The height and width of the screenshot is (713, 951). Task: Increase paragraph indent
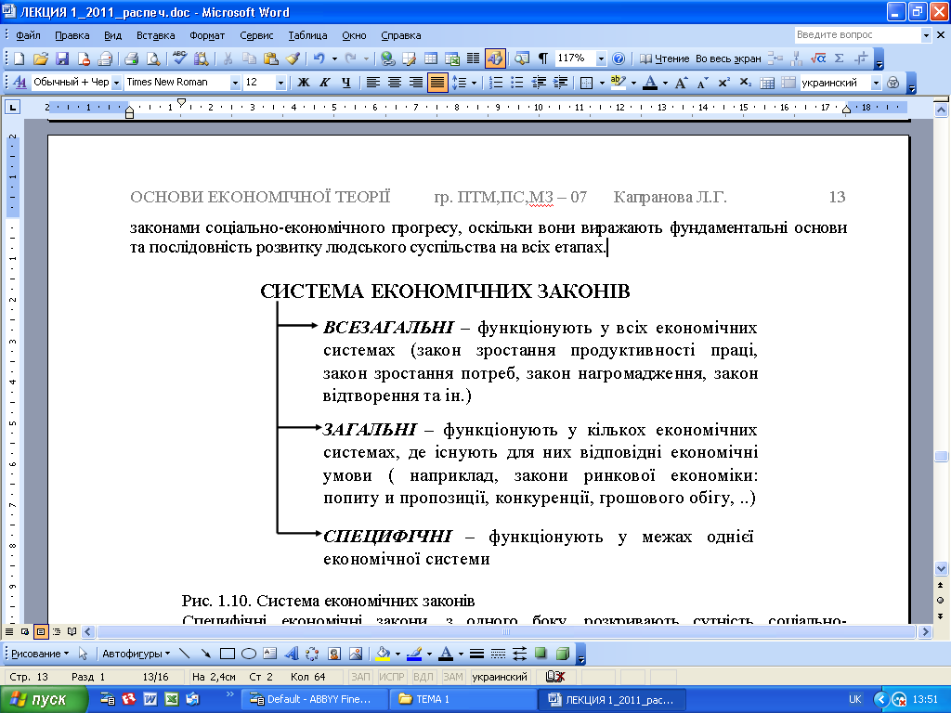click(x=560, y=83)
